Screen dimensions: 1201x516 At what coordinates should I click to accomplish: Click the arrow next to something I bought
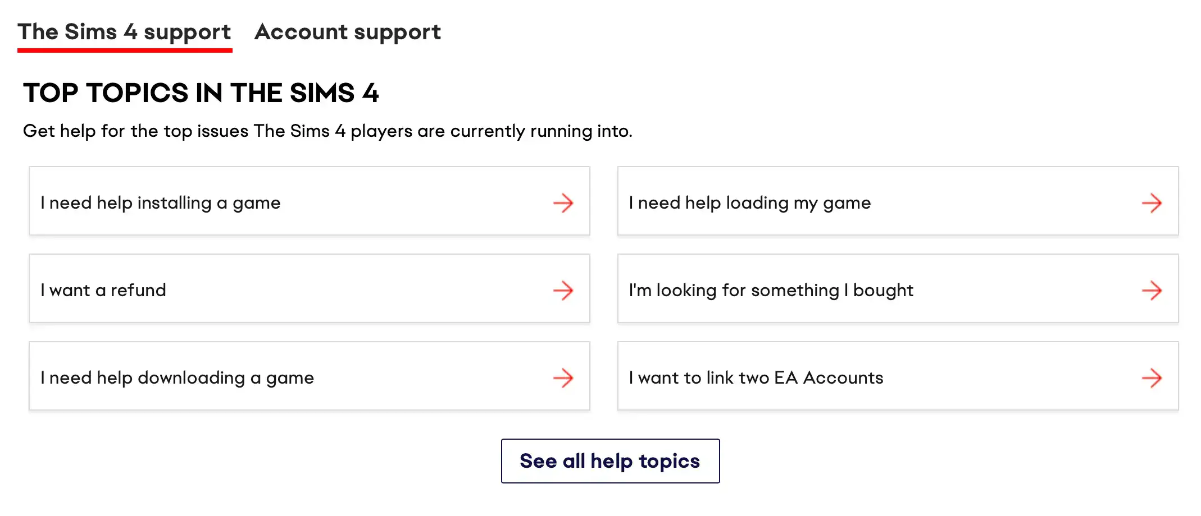tap(1152, 291)
